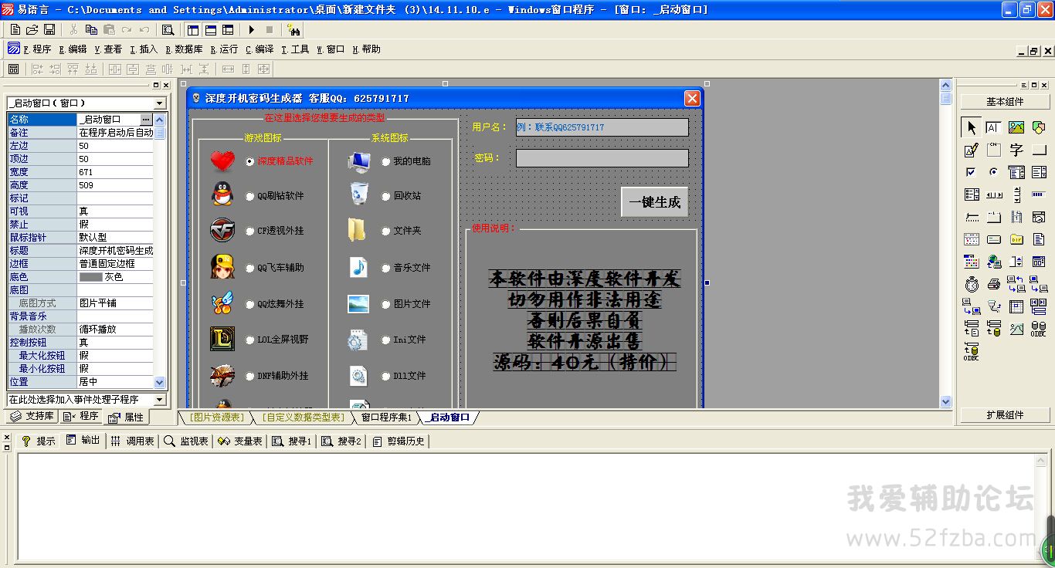The width and height of the screenshot is (1055, 568).
Task: Save the project with the floppy disk icon
Action: coord(49,29)
